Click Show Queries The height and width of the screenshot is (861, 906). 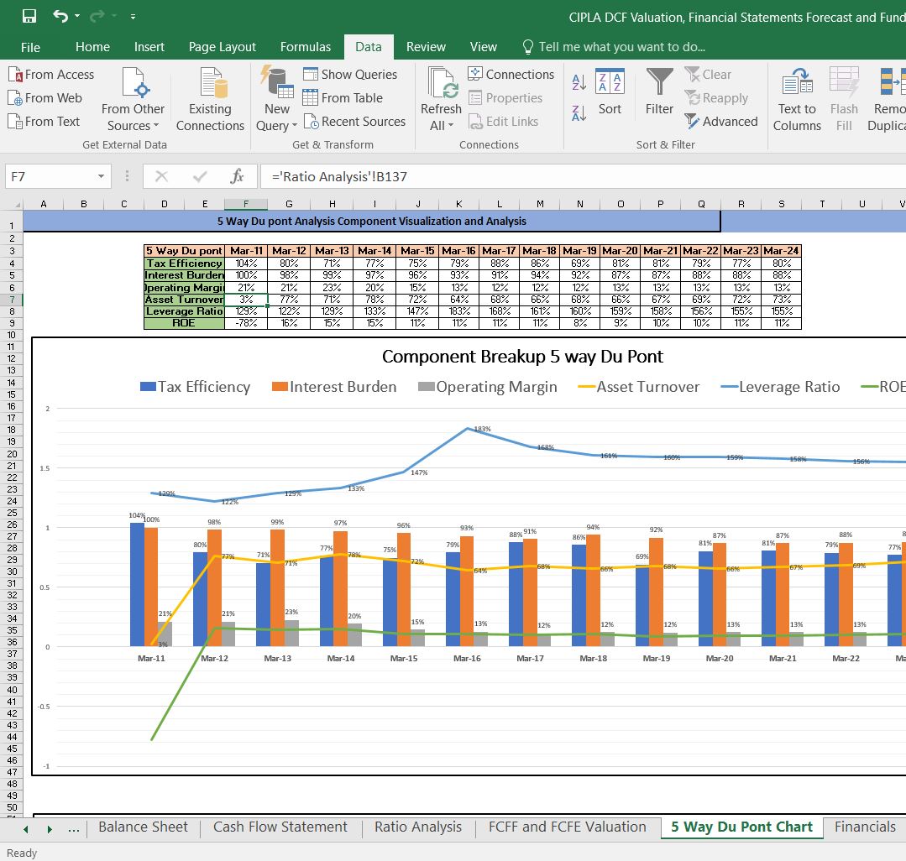(x=350, y=75)
